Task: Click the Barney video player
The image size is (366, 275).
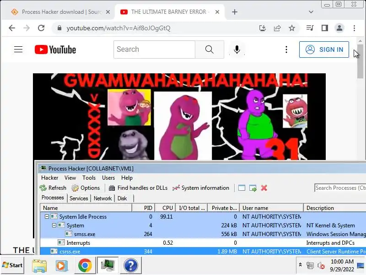Action: [x=179, y=117]
